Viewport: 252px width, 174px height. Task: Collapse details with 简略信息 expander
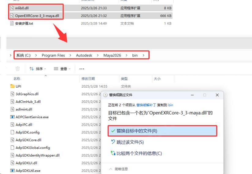[119, 169]
